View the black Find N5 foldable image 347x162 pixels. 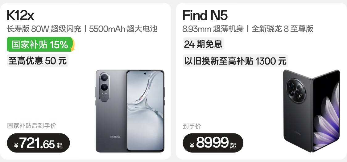(x=312, y=111)
